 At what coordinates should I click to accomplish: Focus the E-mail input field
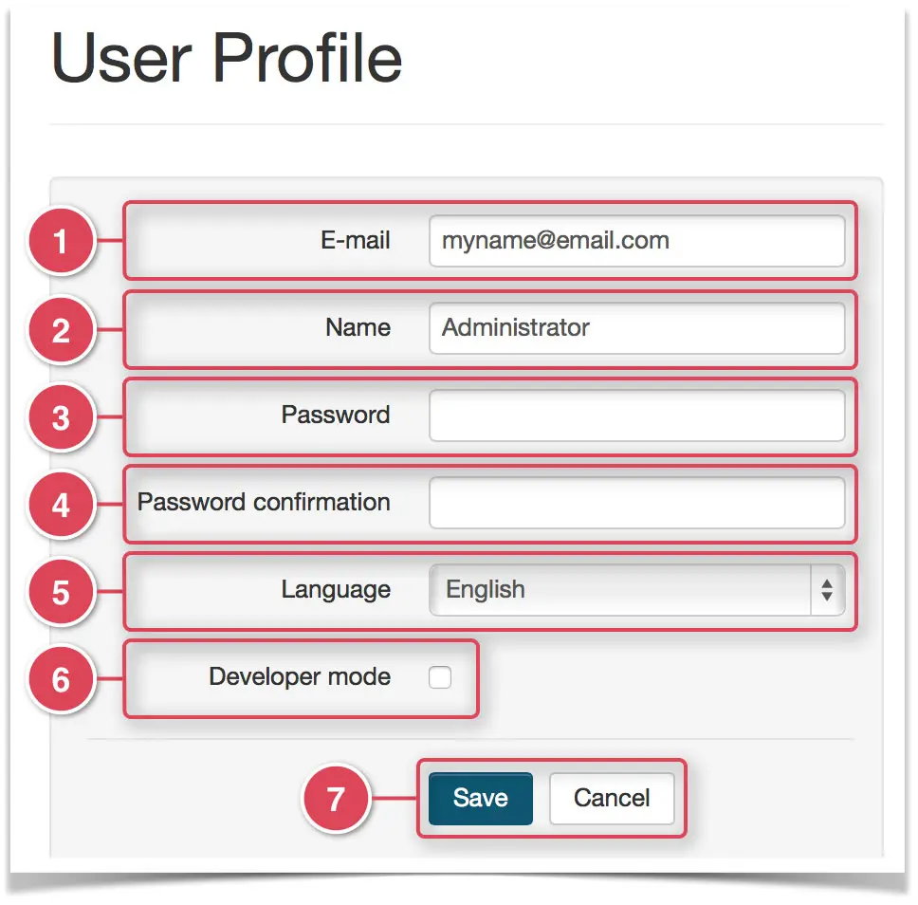[637, 241]
